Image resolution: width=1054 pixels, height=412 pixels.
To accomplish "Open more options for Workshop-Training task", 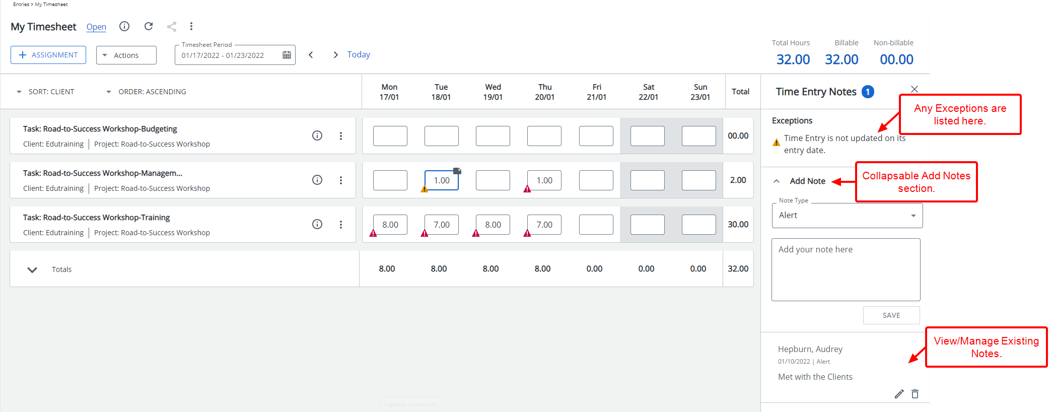I will coord(341,224).
